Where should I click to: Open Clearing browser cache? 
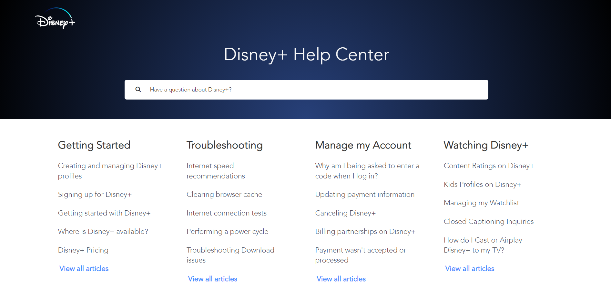[x=224, y=194]
